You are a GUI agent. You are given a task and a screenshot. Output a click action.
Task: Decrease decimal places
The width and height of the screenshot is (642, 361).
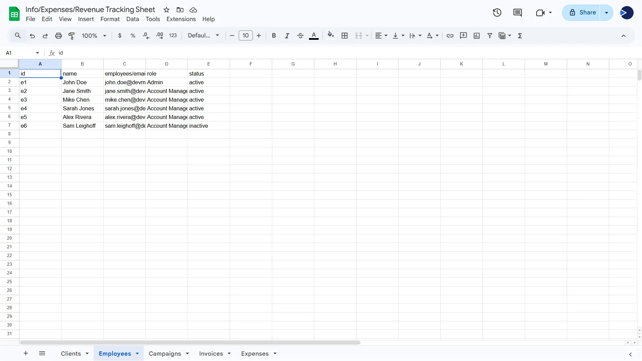click(x=146, y=36)
